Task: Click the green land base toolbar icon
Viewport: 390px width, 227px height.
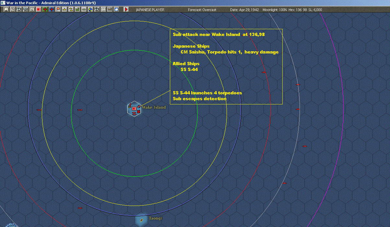Action: click(x=77, y=10)
